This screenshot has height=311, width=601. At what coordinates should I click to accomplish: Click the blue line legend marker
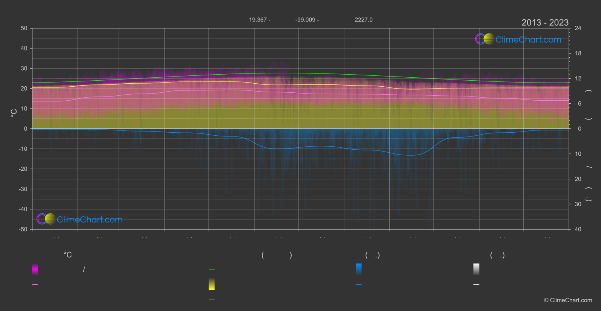pyautogui.click(x=359, y=285)
